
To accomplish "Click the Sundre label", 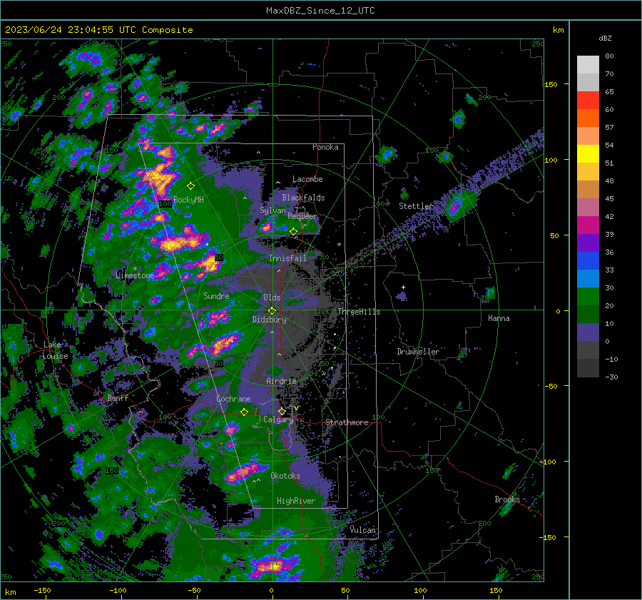I will 216,295.
